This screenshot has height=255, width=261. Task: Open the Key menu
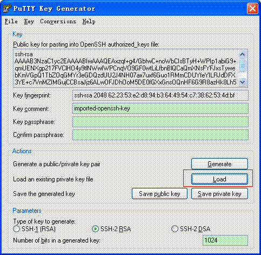pyautogui.click(x=29, y=21)
